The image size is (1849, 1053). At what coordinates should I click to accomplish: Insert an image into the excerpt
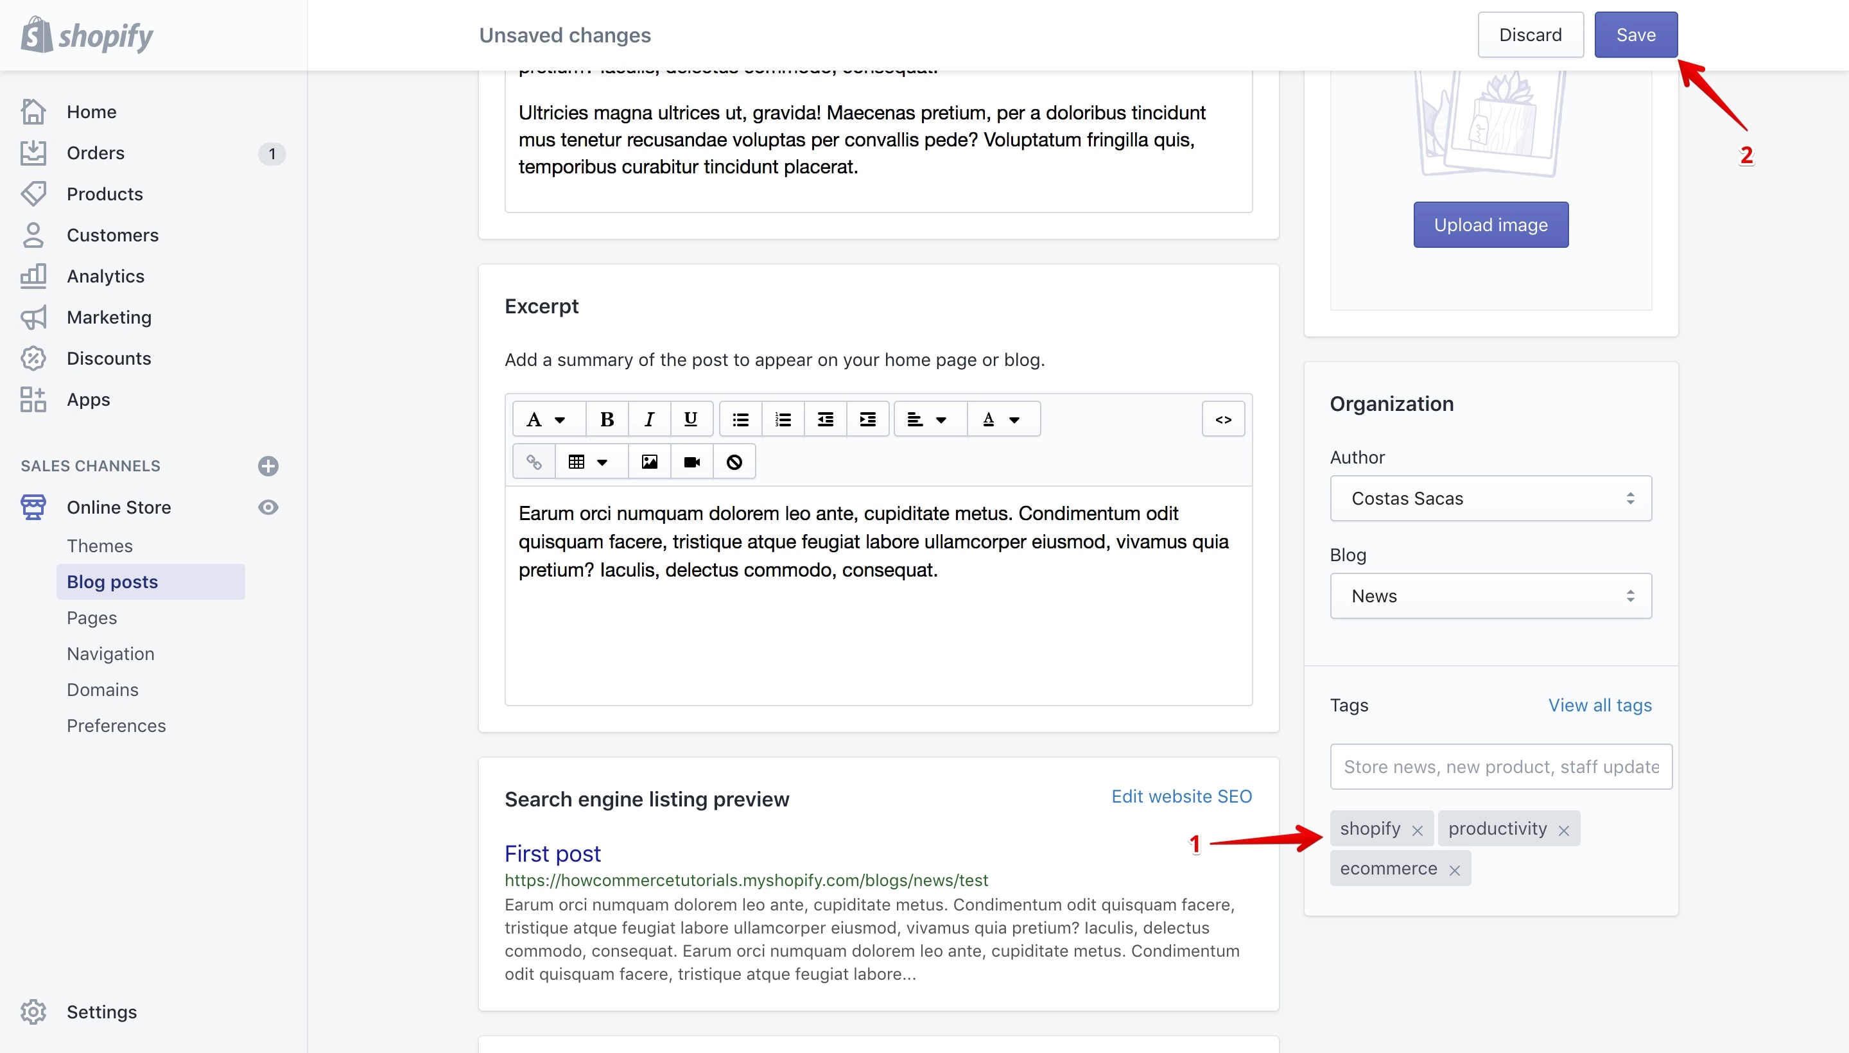649,462
